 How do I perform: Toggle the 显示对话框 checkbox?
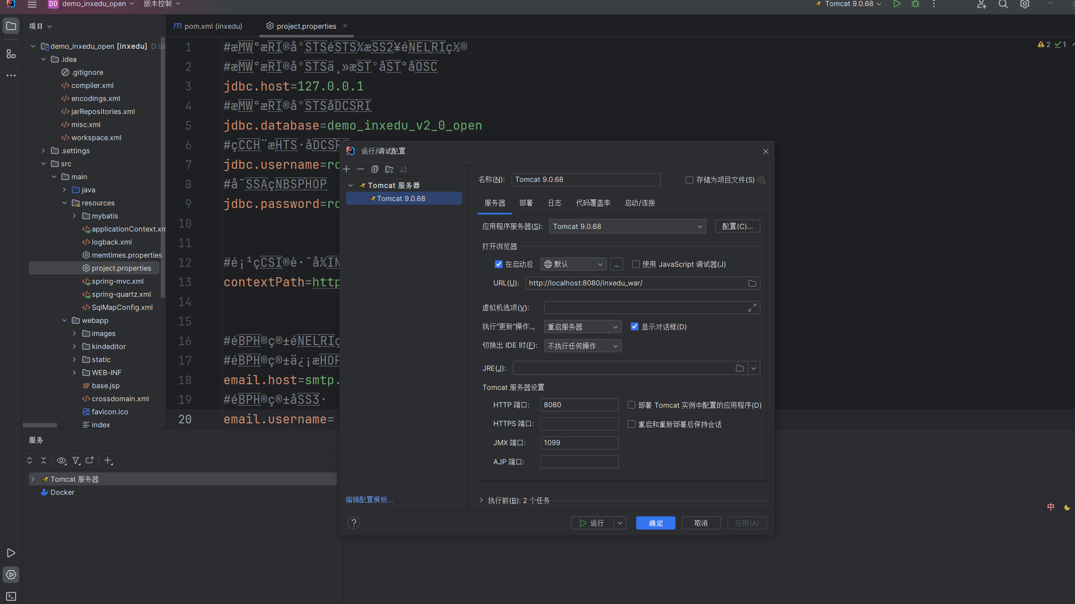635,327
